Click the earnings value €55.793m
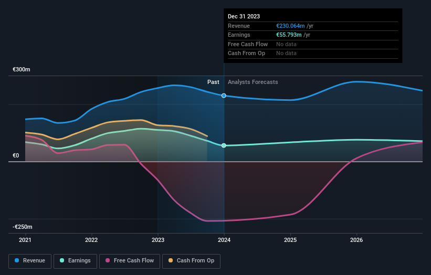Screen dimensions: 431x275 click(x=289, y=35)
